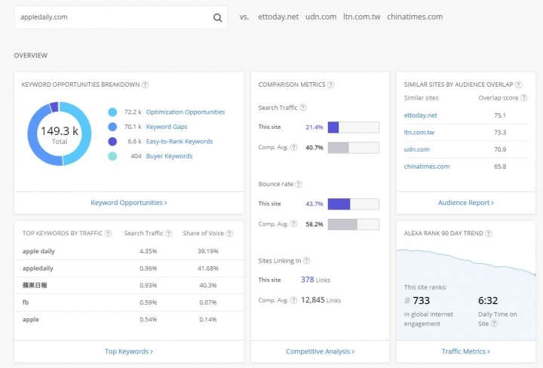Open the Keyword Gaps link
Screen dimensions: 543x368
click(167, 127)
